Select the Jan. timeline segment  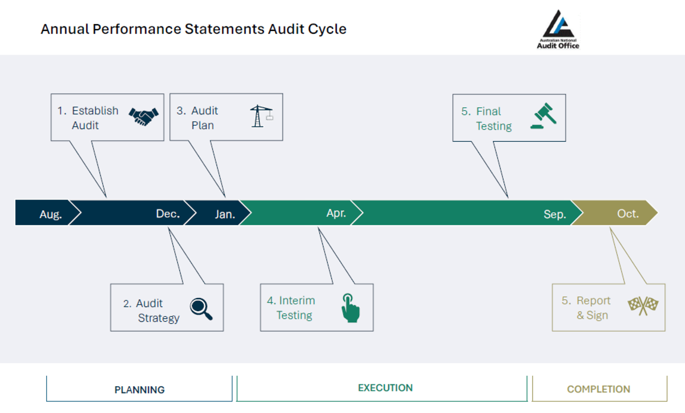(x=218, y=213)
